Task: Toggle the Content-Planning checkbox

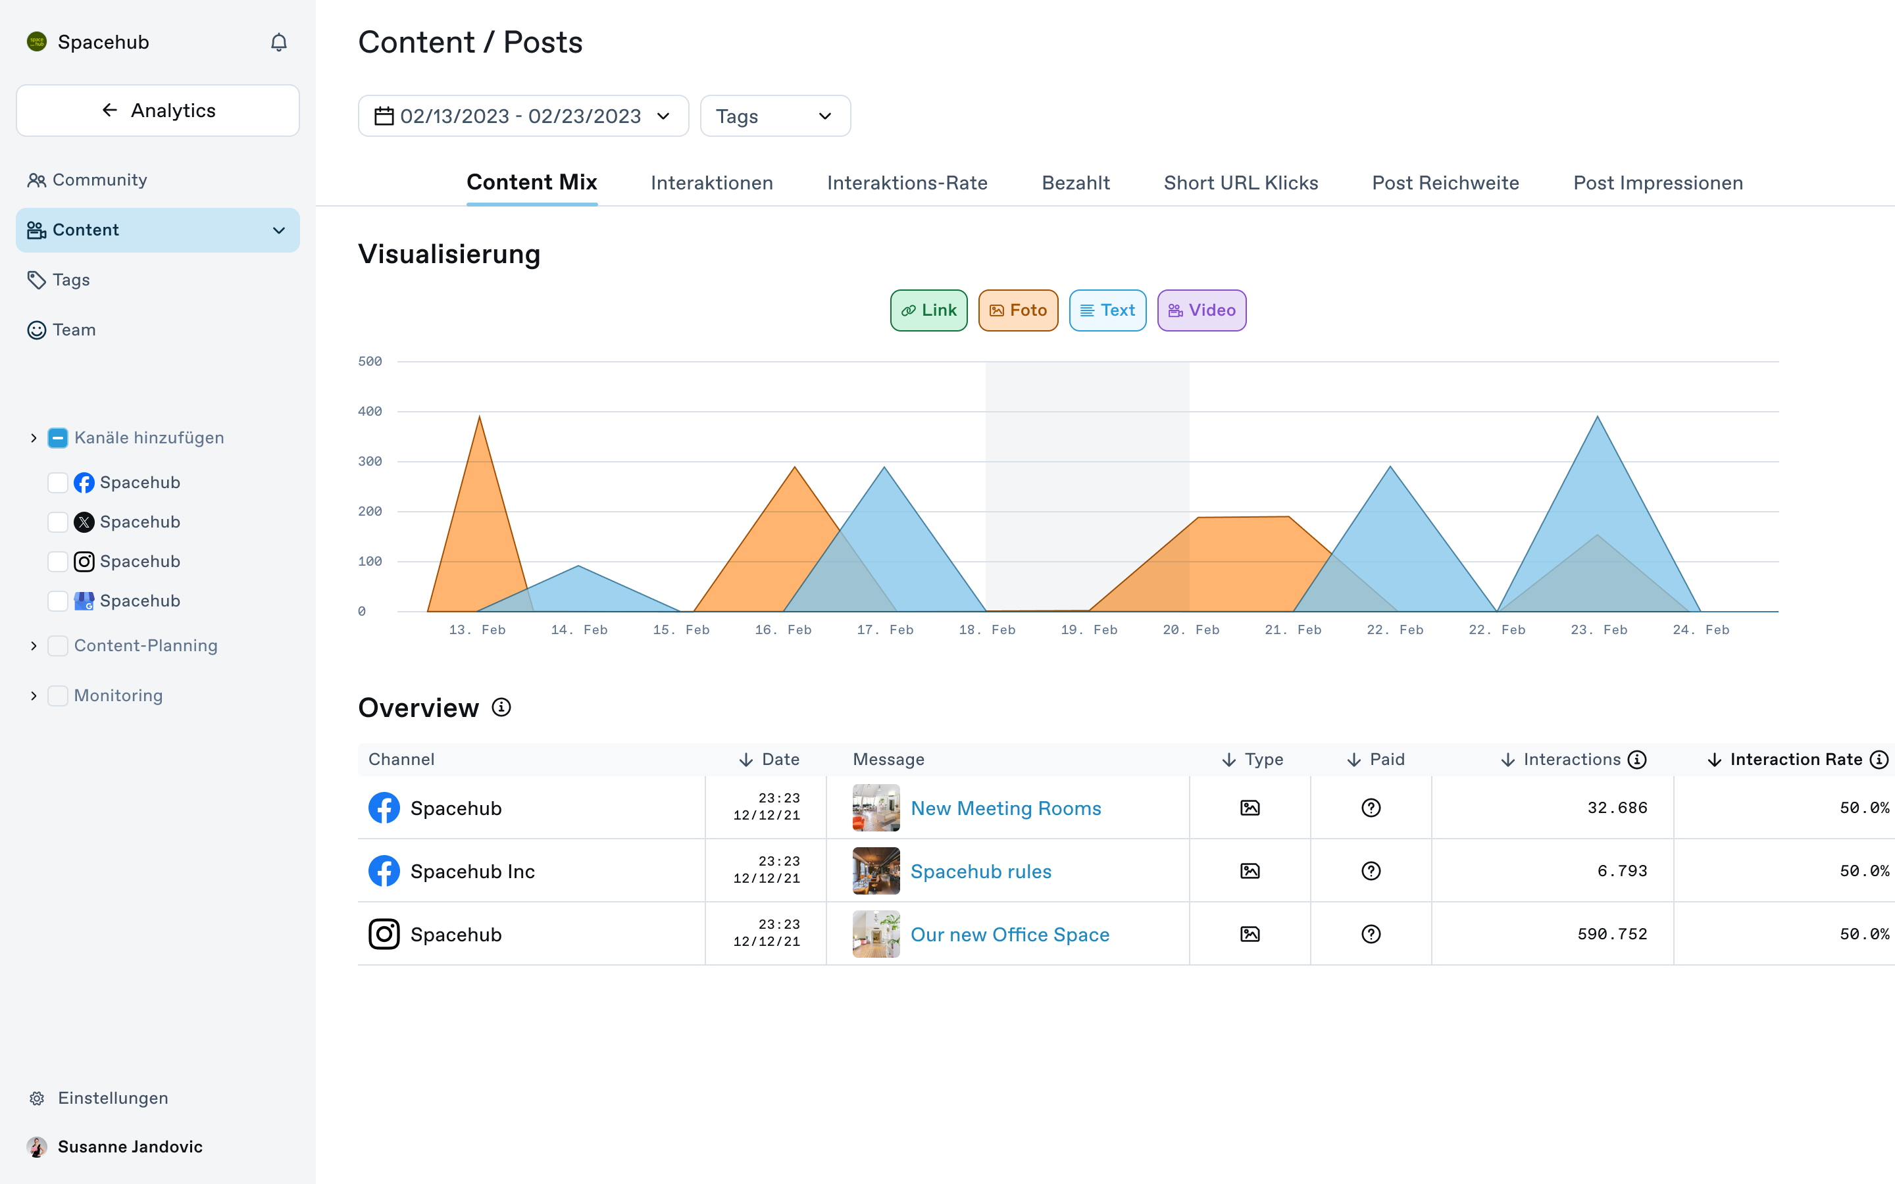Action: pyautogui.click(x=58, y=645)
